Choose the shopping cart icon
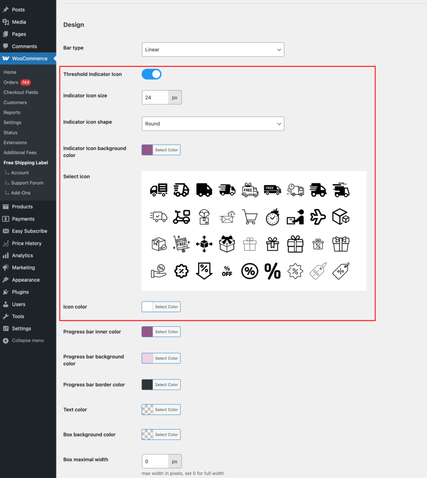427x478 pixels. coord(250,217)
